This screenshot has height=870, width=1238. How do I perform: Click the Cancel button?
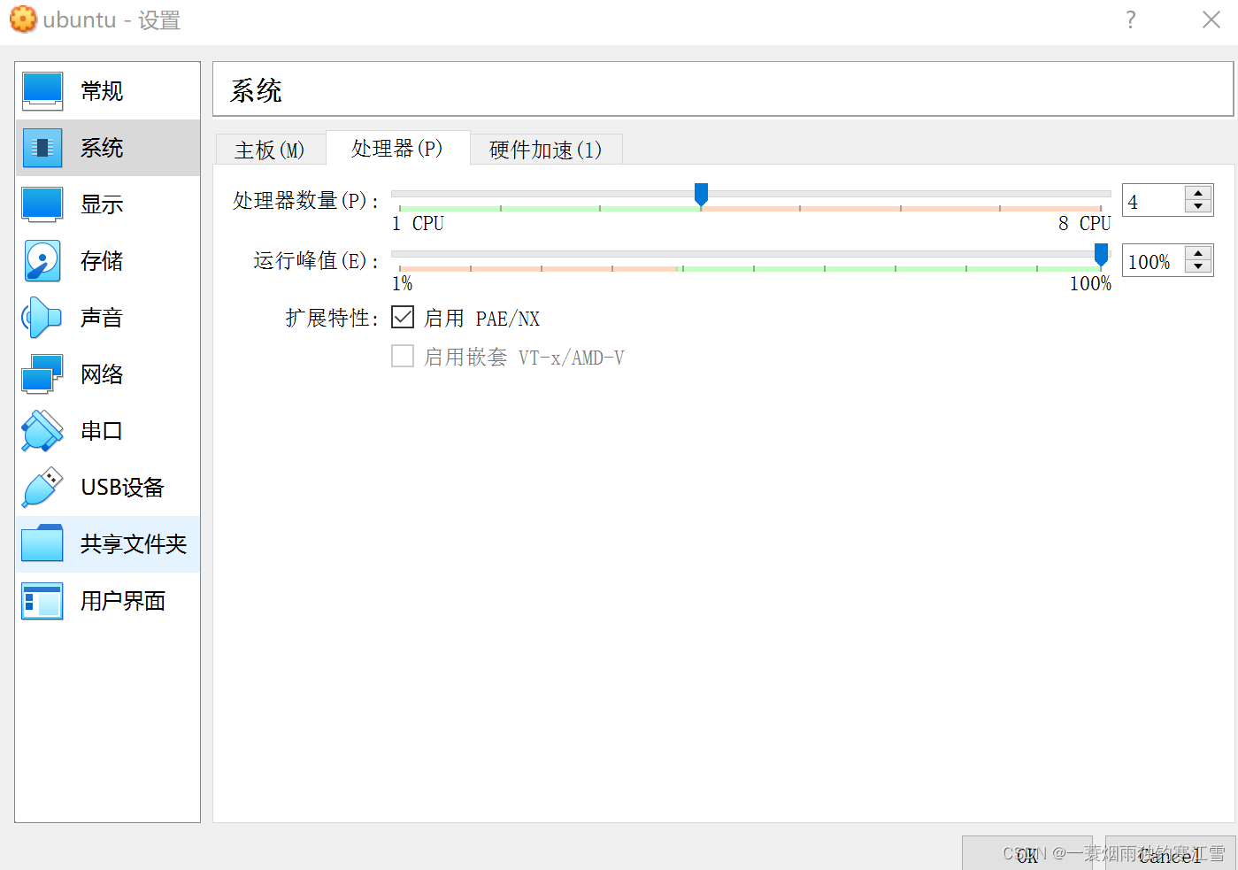(1170, 854)
